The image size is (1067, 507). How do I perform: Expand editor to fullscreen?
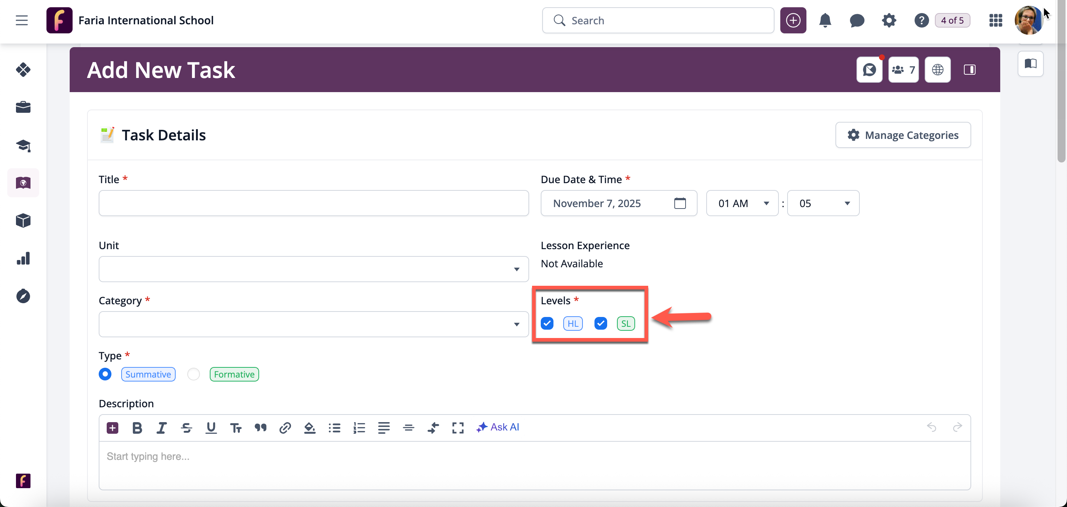[x=458, y=428]
